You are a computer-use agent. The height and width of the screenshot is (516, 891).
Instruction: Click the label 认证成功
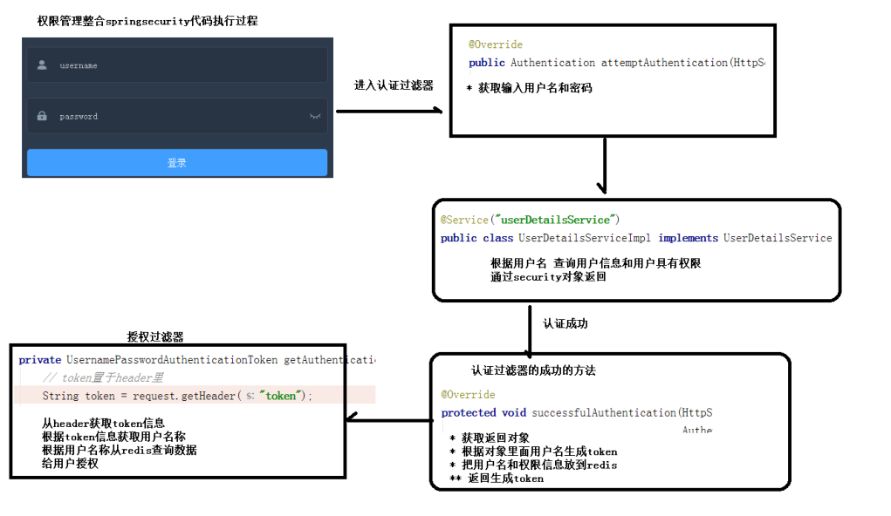(x=565, y=323)
